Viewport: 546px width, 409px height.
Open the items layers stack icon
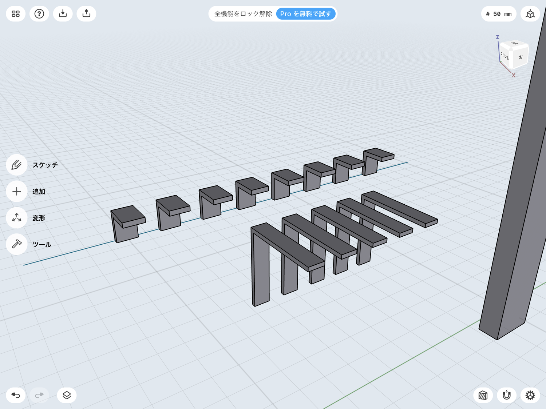pos(67,395)
